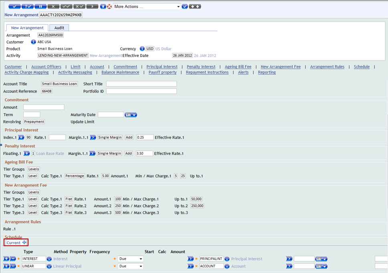Click the info icon beside Customer
The width and height of the screenshot is (388, 273).
tap(33, 42)
